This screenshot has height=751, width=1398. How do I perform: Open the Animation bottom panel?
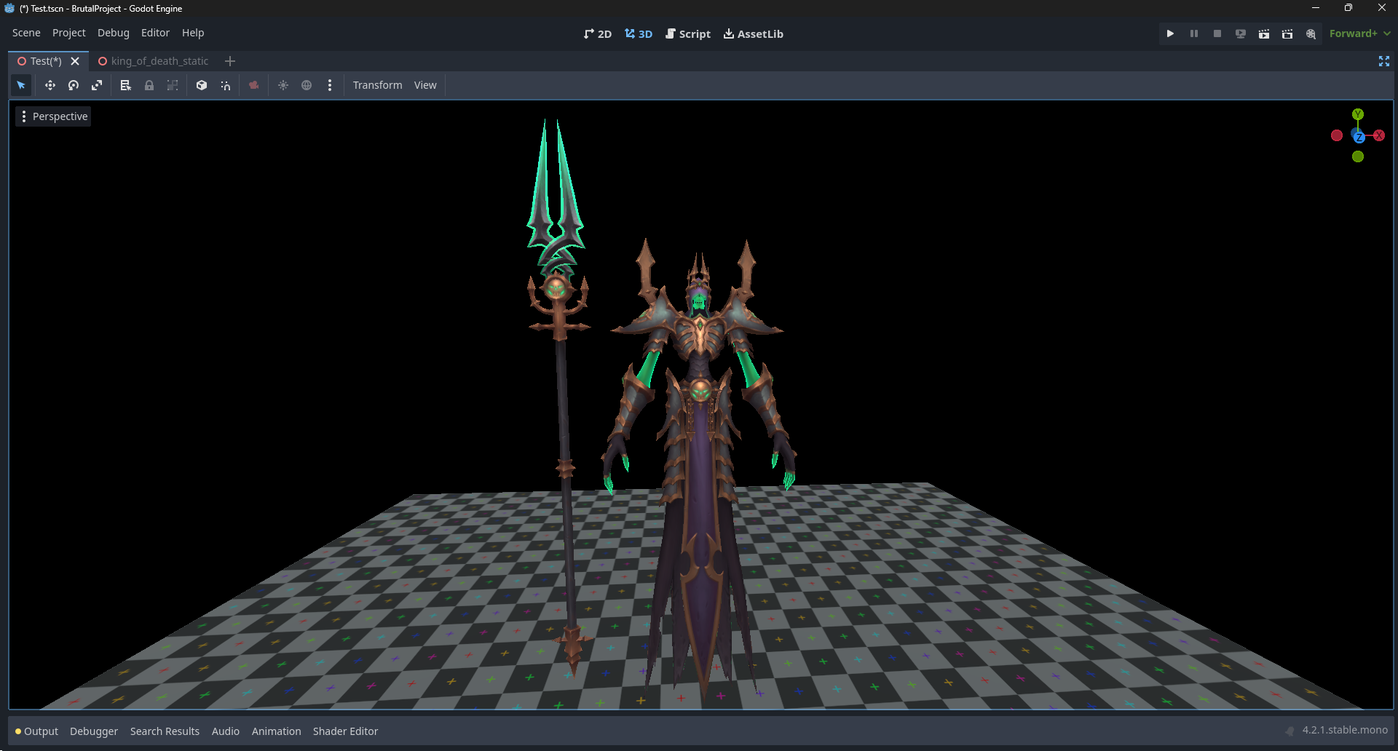tap(276, 731)
